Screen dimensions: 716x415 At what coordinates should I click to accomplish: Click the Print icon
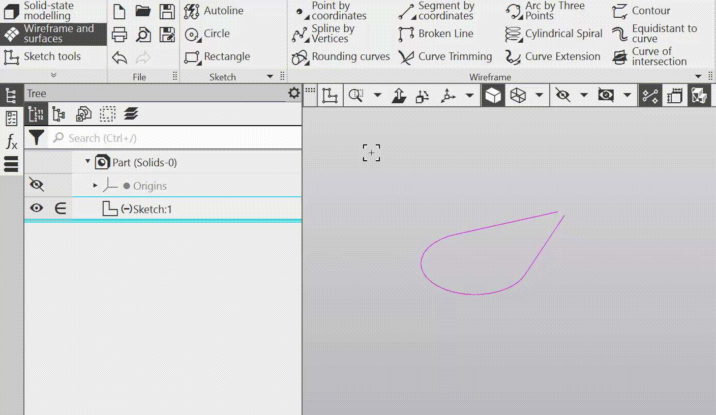pyautogui.click(x=119, y=35)
